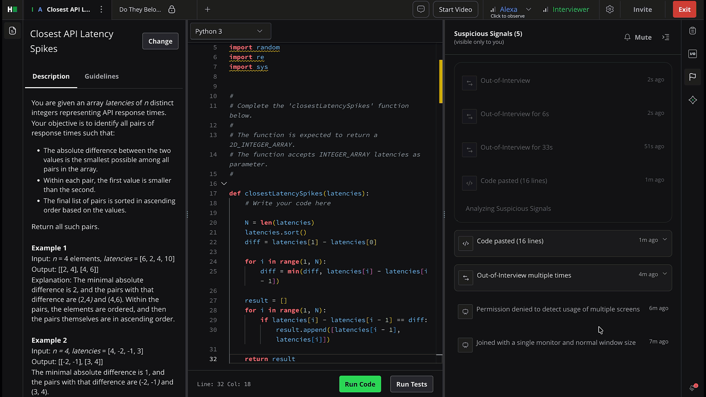
Task: Click the flag suspicious signals sidebar icon
Action: [692, 76]
